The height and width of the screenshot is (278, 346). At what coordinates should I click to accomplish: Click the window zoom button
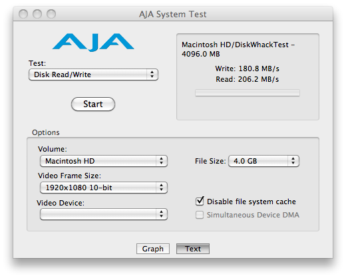[51, 14]
